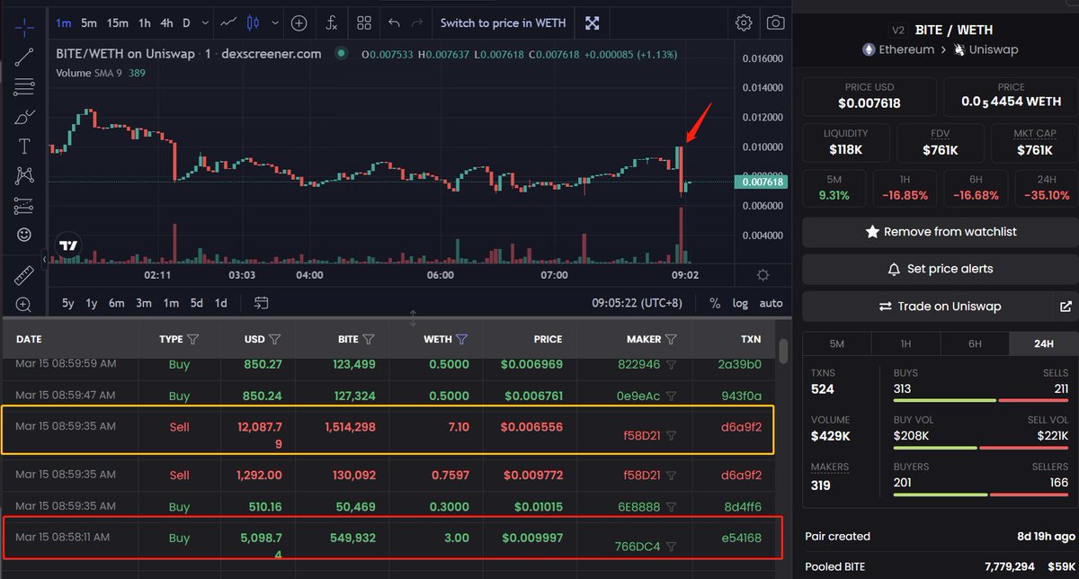Screen dimensions: 1079x579
Task: Open the Compare or add symbol button
Action: tap(299, 22)
